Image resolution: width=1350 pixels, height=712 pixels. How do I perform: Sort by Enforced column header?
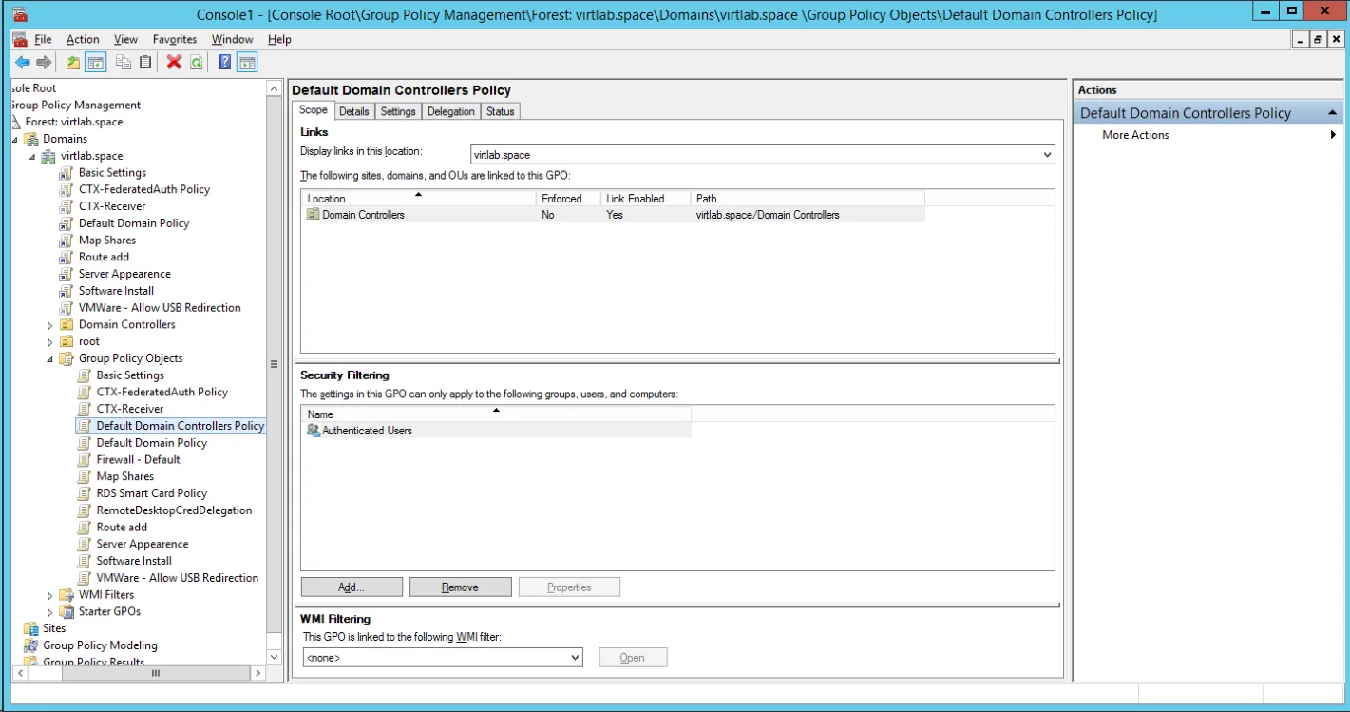coord(569,198)
